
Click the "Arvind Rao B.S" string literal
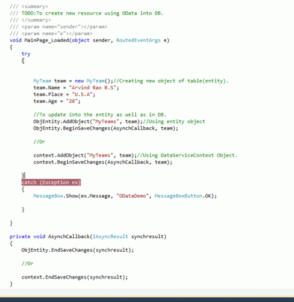[x=92, y=88]
